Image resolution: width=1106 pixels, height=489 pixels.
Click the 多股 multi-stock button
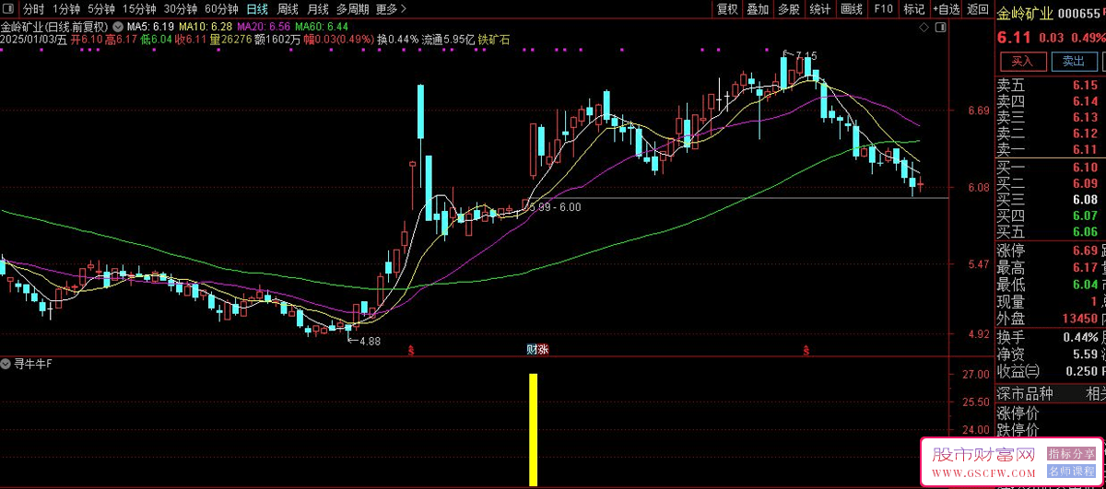[x=788, y=9]
